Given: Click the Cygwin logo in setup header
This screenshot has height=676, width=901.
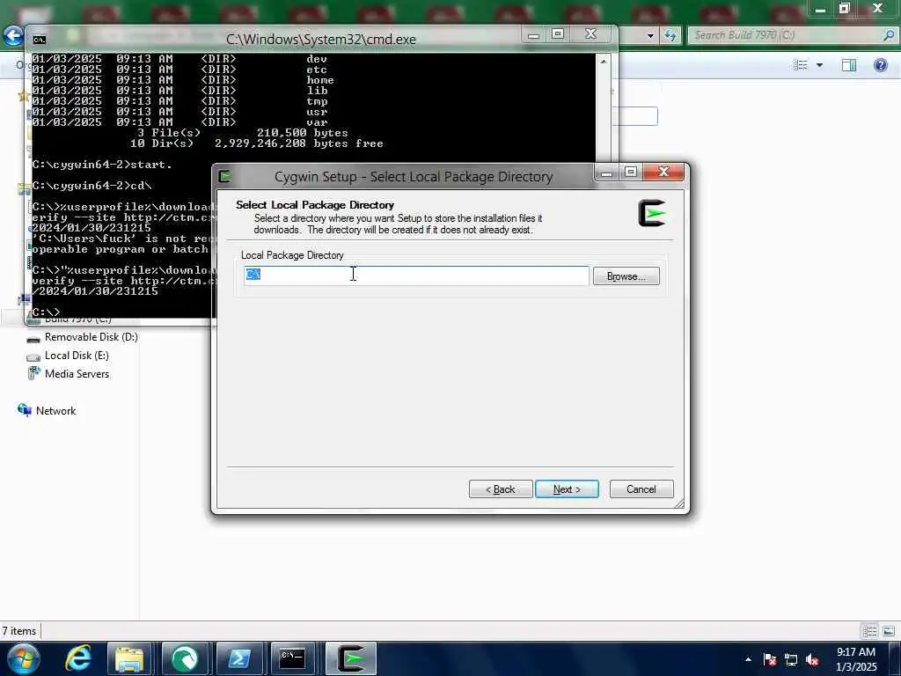Looking at the screenshot, I should [x=652, y=213].
